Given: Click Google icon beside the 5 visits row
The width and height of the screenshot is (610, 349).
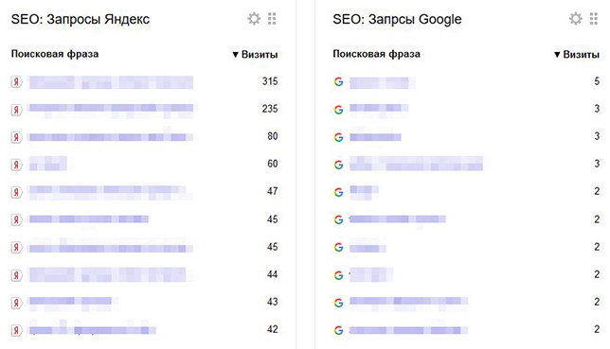Looking at the screenshot, I should coord(338,81).
